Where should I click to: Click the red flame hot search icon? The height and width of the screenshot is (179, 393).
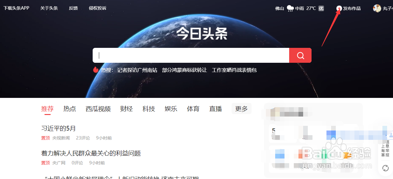(x=96, y=70)
